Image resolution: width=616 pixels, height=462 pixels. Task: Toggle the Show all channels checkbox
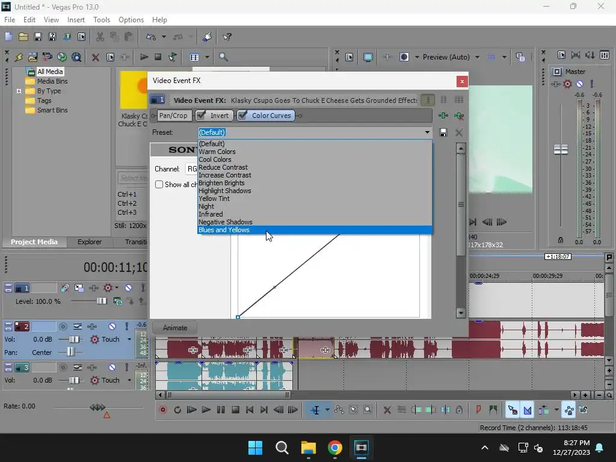tap(159, 184)
